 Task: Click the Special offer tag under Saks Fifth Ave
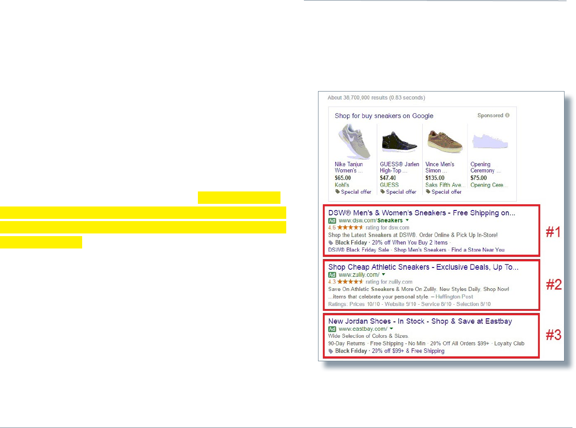444,192
